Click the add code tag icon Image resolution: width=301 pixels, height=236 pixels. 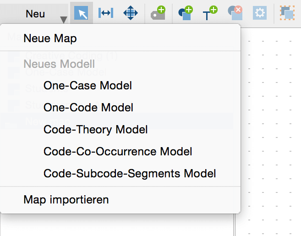[158, 13]
